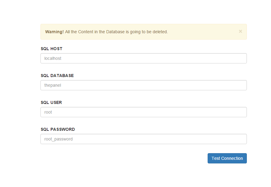
Task: Click the word "Content" in the warning alert
Action: (86, 32)
